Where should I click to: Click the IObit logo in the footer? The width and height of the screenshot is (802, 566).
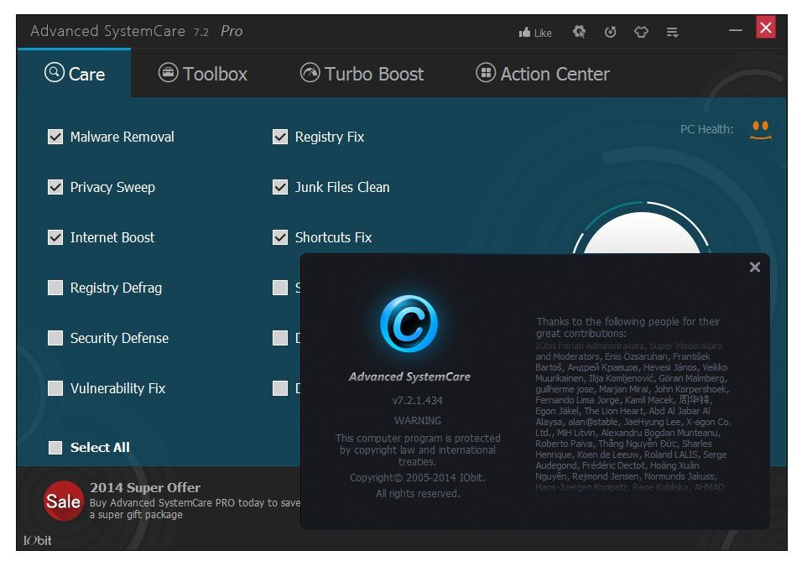37,541
